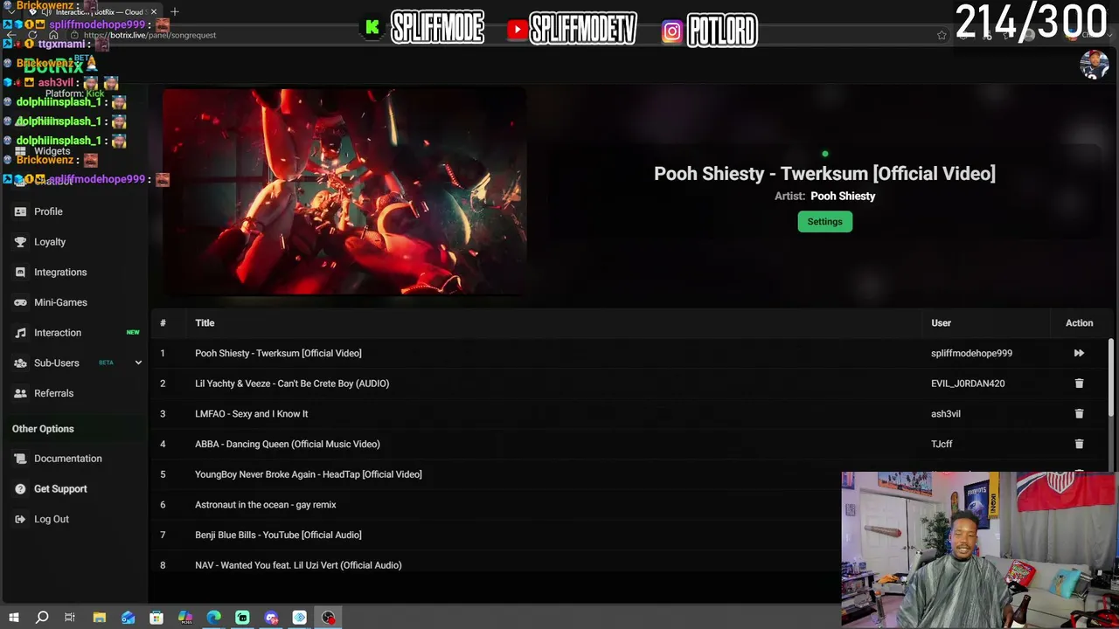1119x629 pixels.
Task: Click user name EVIL_J0RDAN420
Action: click(x=968, y=384)
